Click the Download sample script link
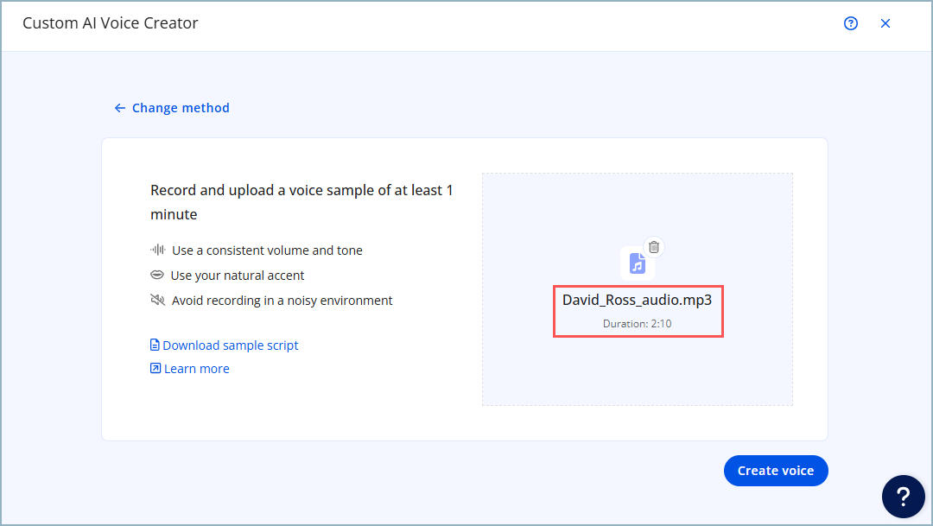Image resolution: width=933 pixels, height=526 pixels. coord(230,345)
